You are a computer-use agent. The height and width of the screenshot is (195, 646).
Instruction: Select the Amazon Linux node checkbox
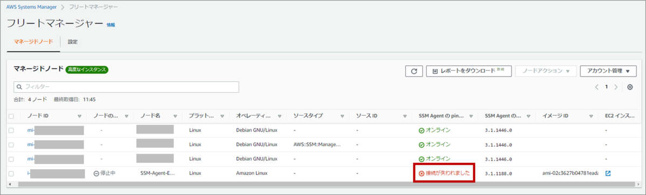[11, 173]
